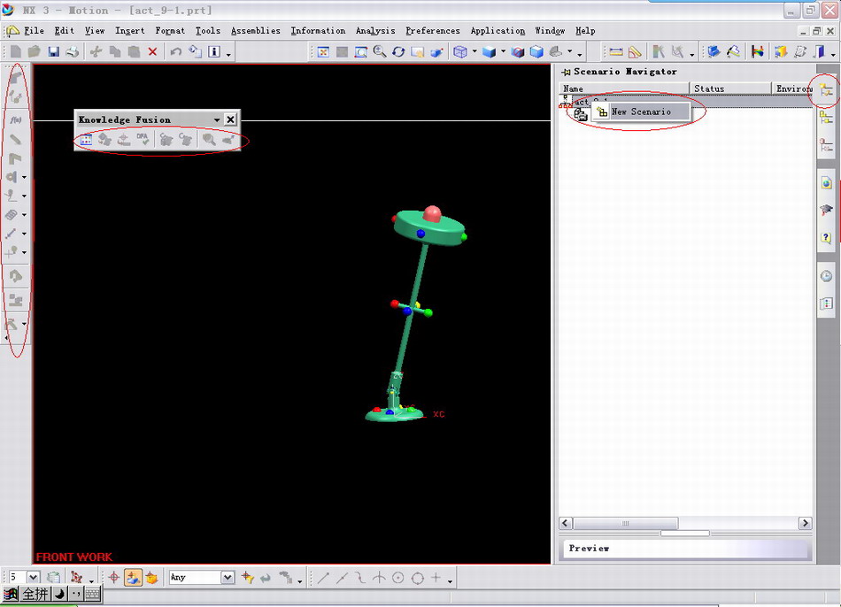Viewport: 841px width, 607px height.
Task: Toggle the IME punctuation button
Action: (x=75, y=594)
